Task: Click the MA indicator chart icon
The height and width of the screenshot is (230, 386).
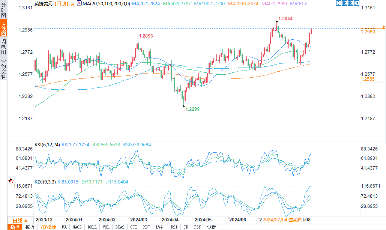Action: coord(79,3)
